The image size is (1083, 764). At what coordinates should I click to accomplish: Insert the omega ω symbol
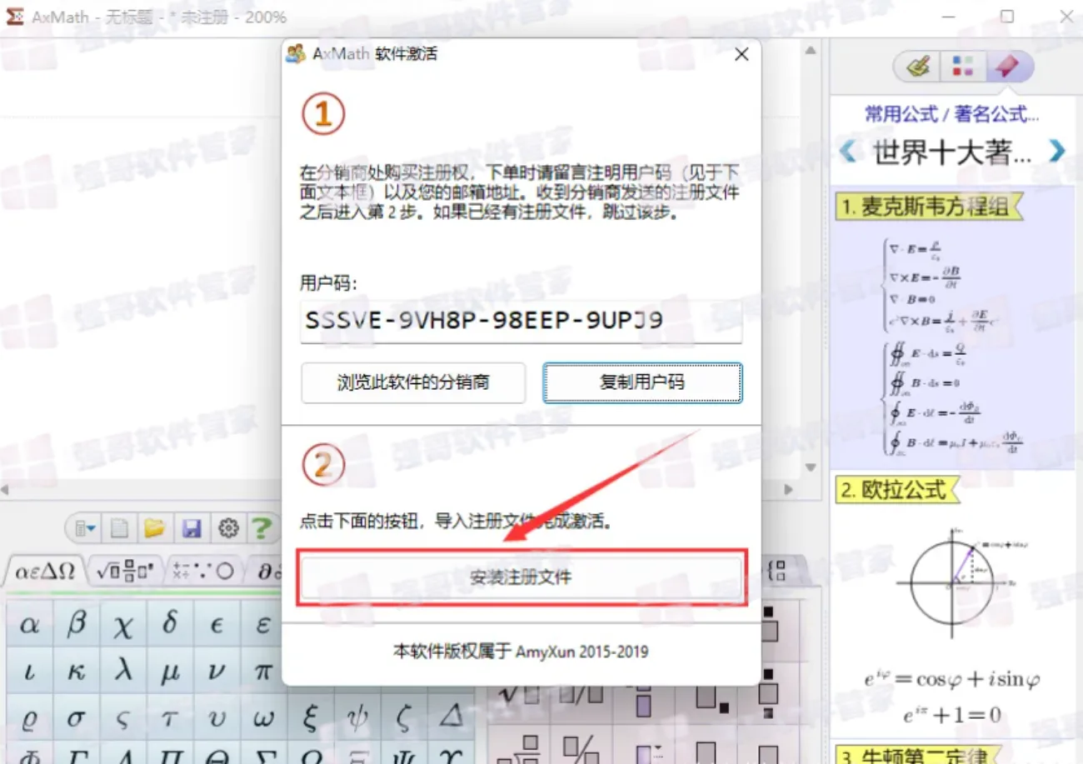pos(263,718)
